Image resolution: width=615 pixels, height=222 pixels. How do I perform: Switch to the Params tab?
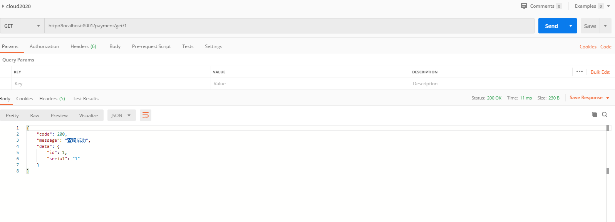pos(10,46)
